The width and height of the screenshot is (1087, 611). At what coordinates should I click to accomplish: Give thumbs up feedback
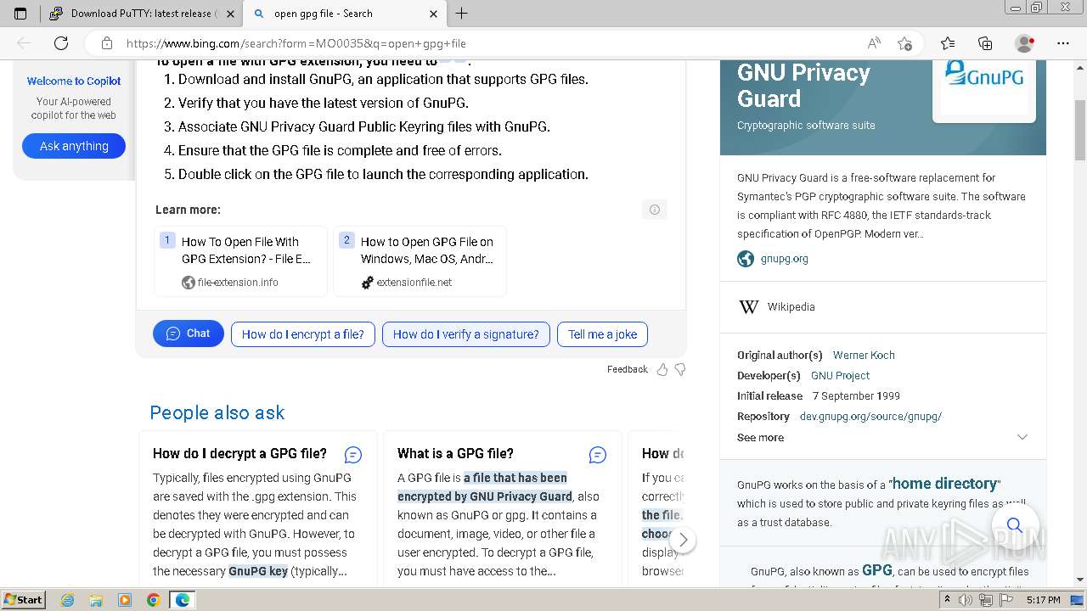pos(662,369)
